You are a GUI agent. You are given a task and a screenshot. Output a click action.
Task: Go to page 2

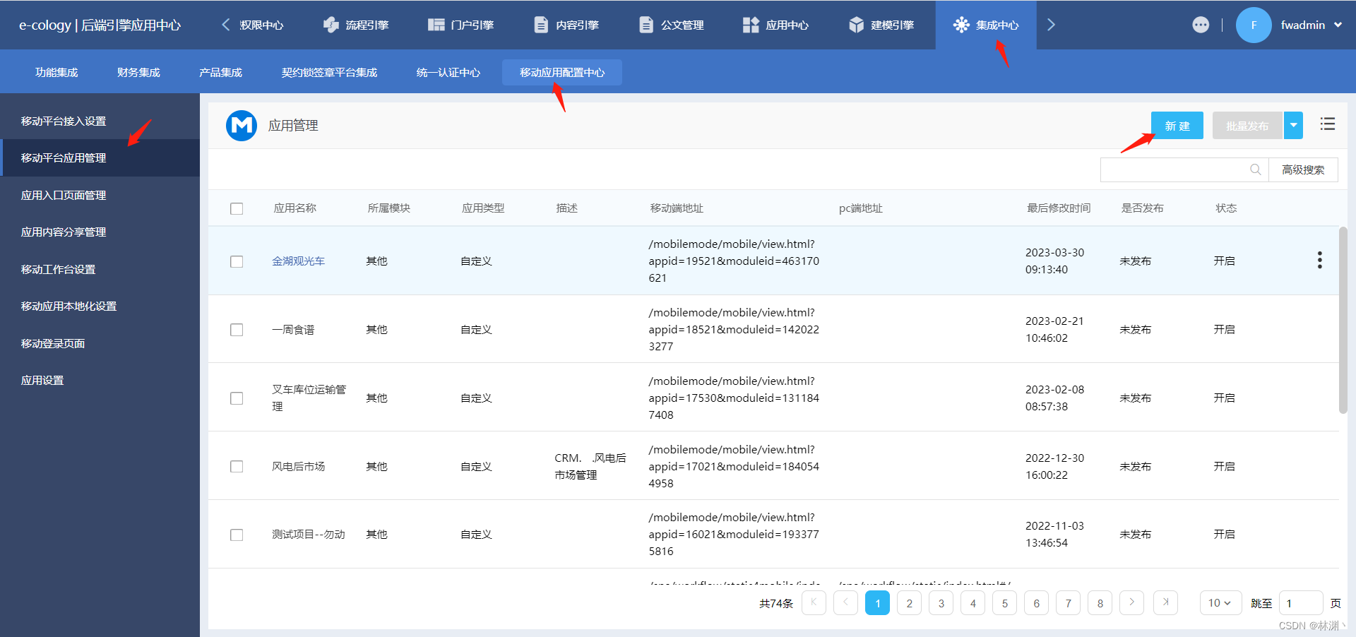click(x=909, y=603)
